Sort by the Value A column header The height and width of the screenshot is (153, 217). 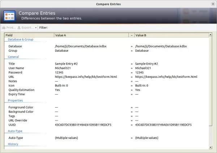tap(91, 35)
